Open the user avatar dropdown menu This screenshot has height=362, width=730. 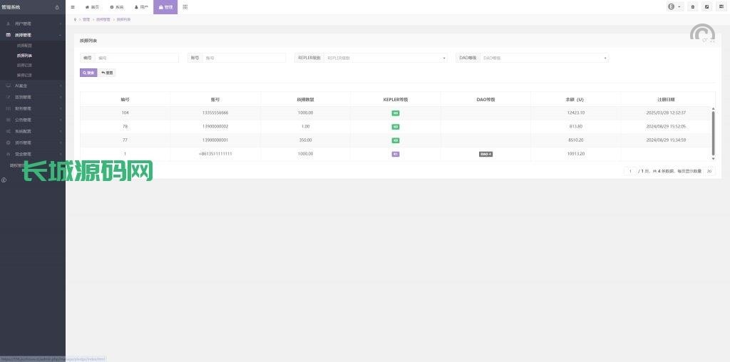pyautogui.click(x=674, y=7)
